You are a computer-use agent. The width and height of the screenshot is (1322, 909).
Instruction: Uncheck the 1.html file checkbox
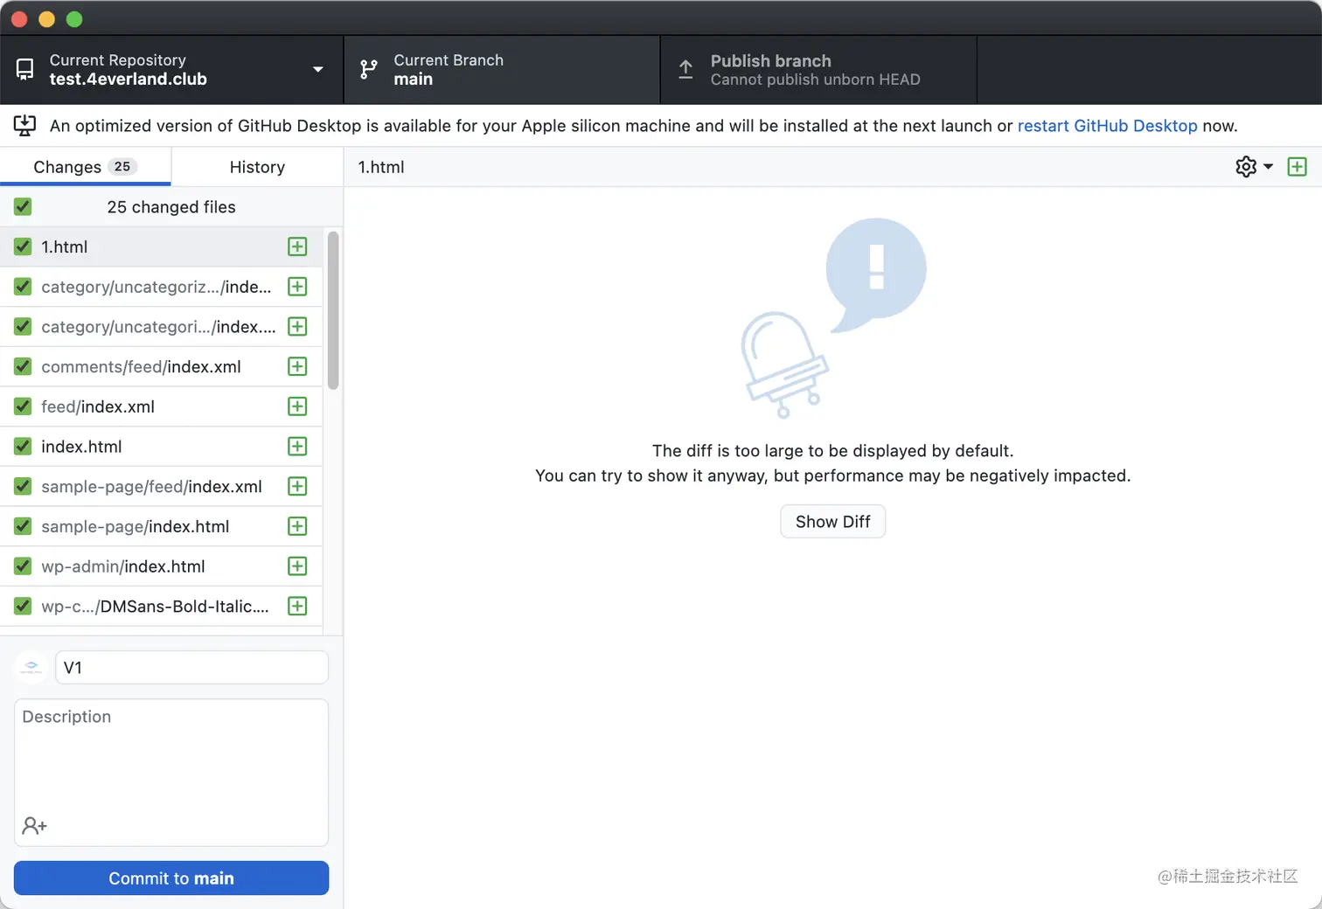(23, 246)
